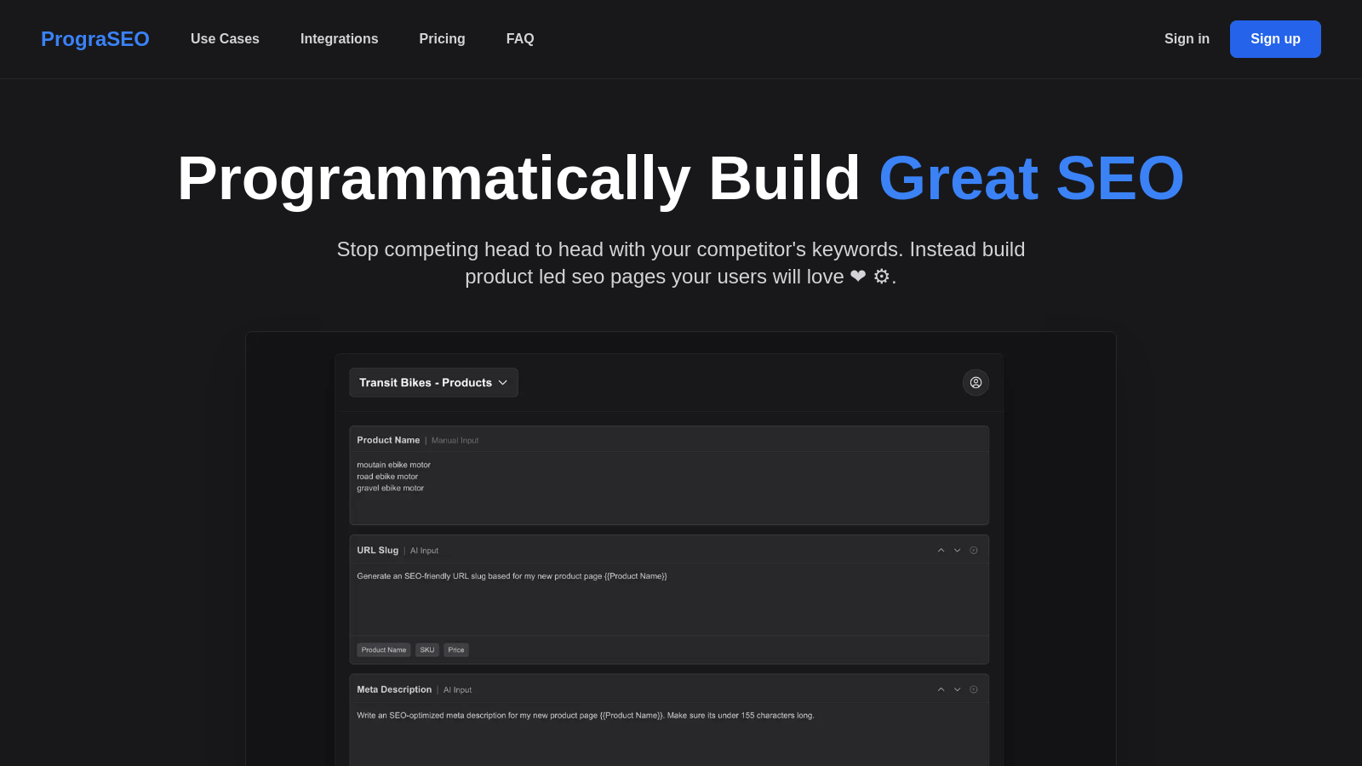The height and width of the screenshot is (766, 1362).
Task: Click the URL Slug prompt text area
Action: (x=669, y=599)
